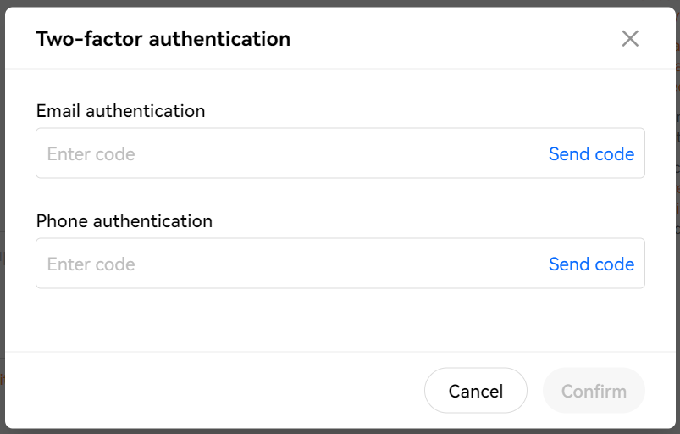
Task: Confirm the authentication codes
Action: click(594, 391)
